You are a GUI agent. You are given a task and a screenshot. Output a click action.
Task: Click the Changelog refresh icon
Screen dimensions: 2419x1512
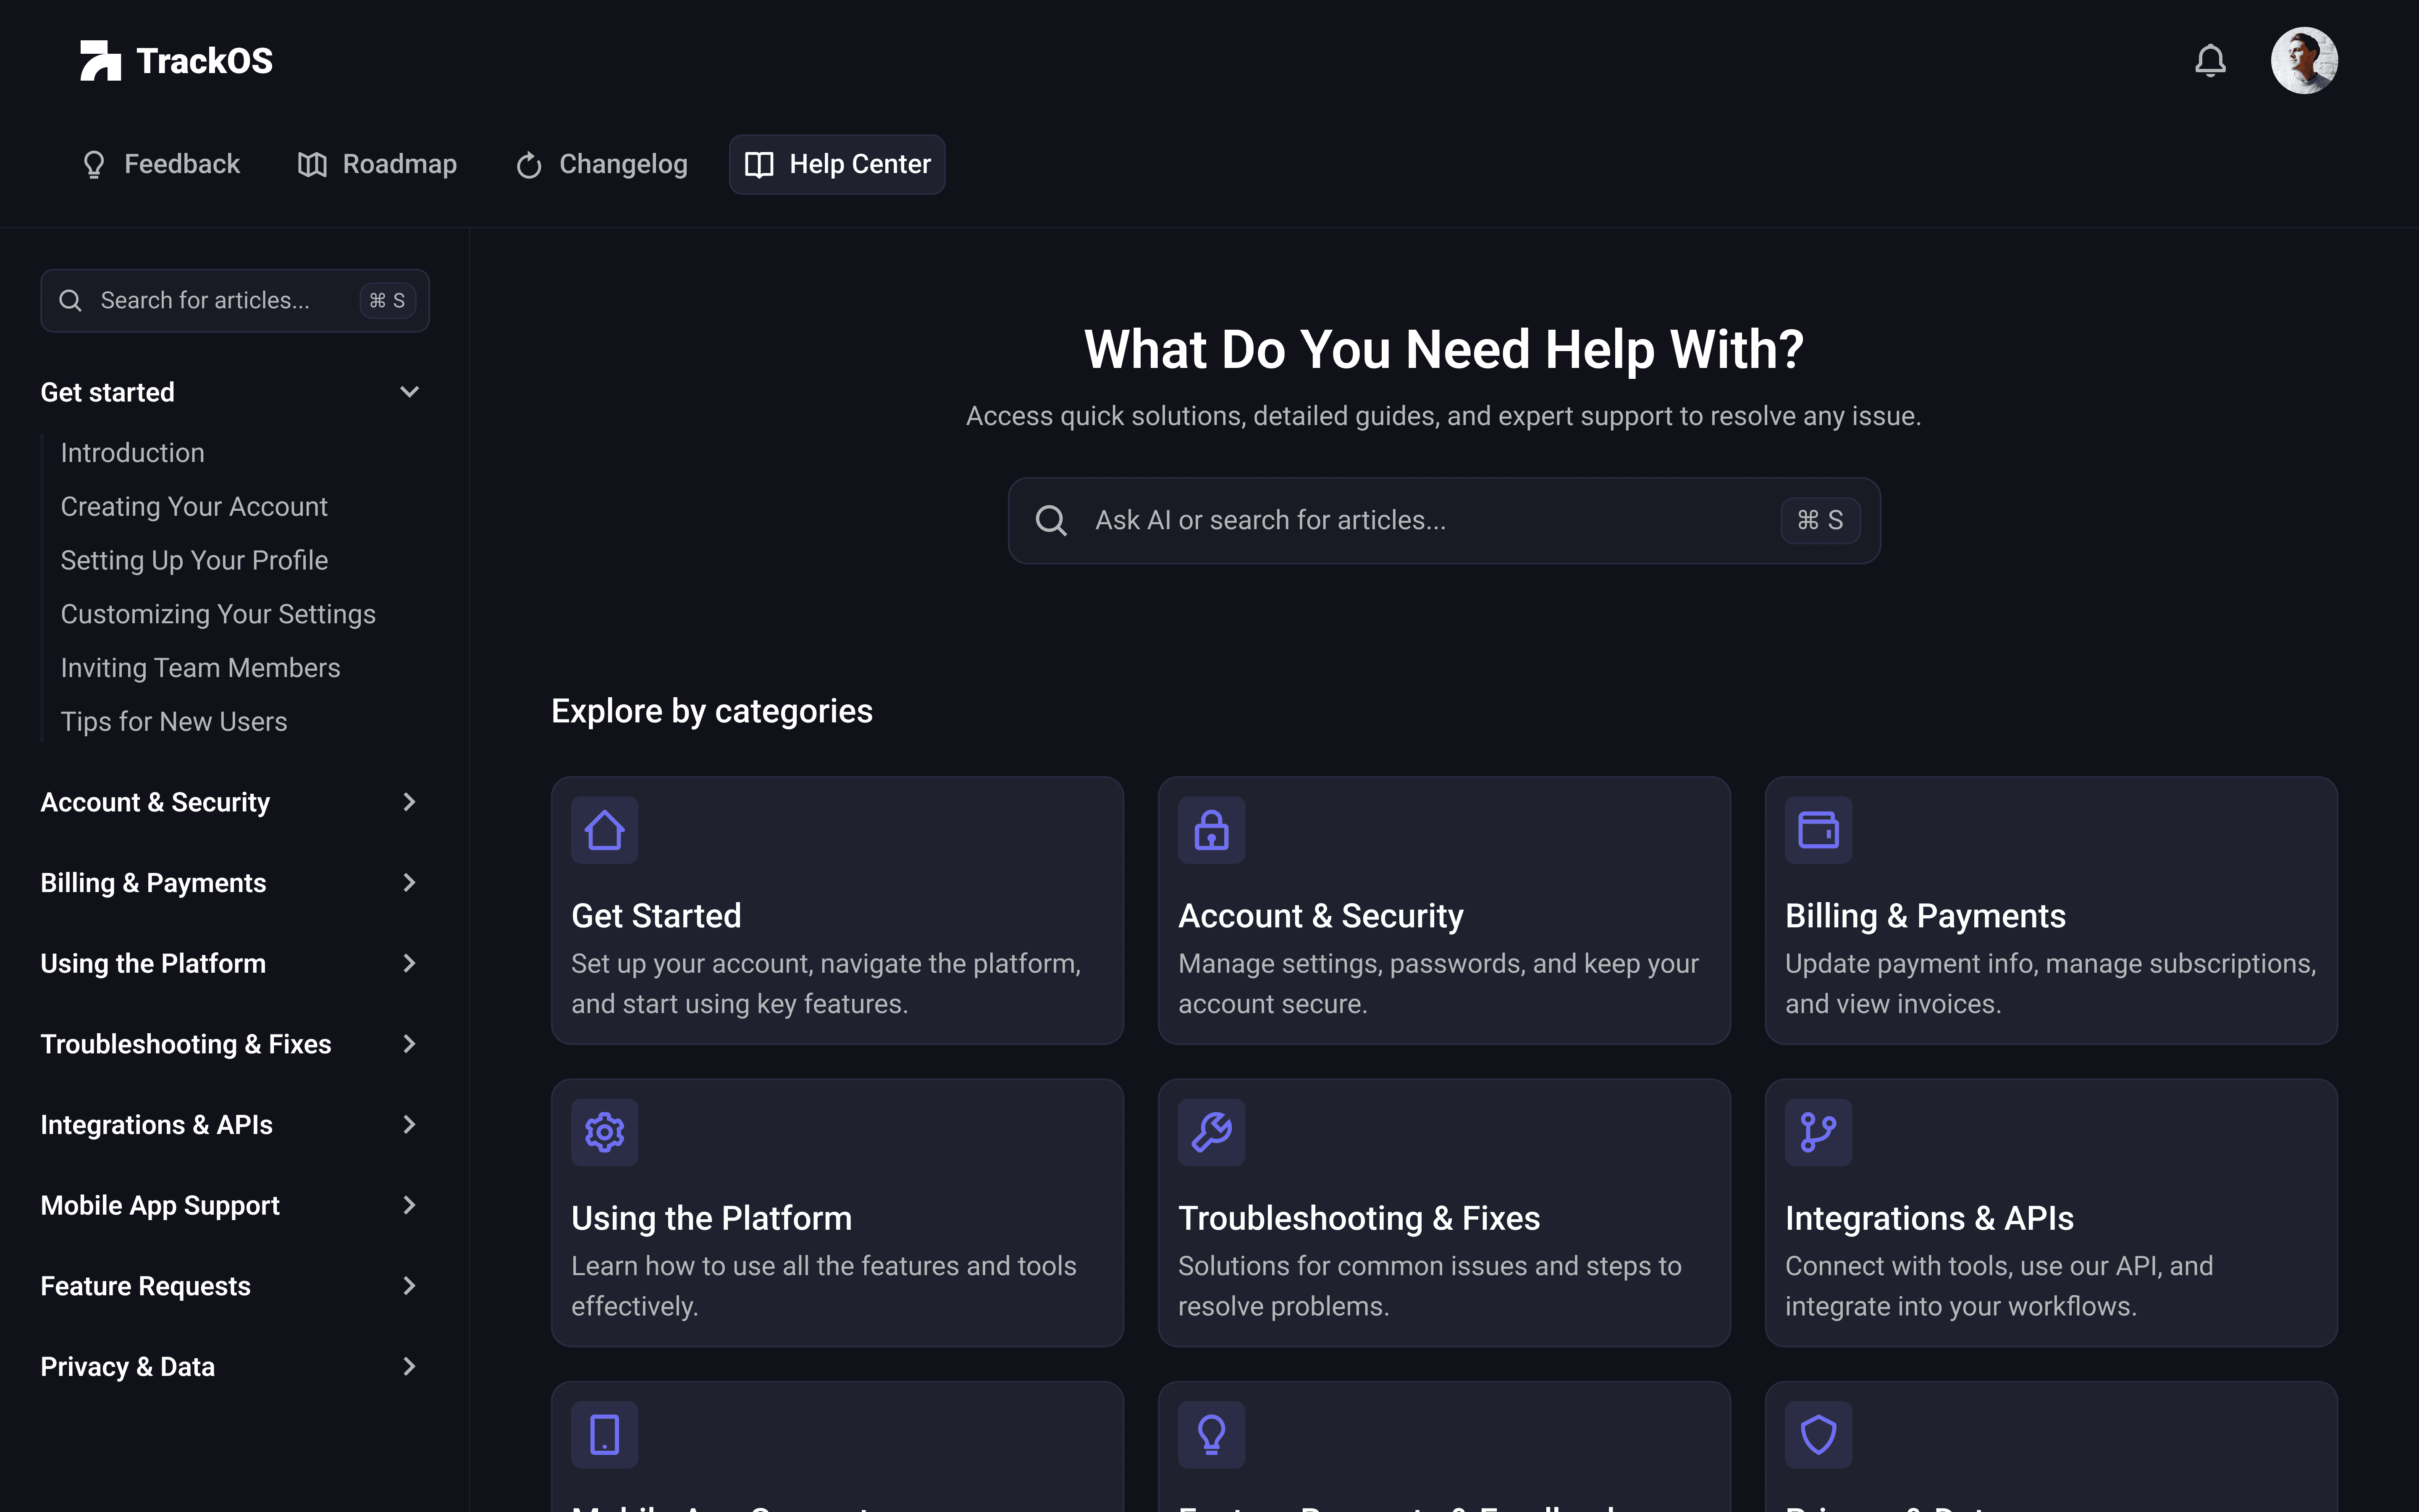(x=529, y=165)
